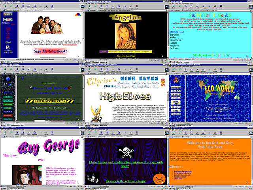The height and width of the screenshot is (190, 253).
Task: Click Back icon in the My page window
Action: 89,133
